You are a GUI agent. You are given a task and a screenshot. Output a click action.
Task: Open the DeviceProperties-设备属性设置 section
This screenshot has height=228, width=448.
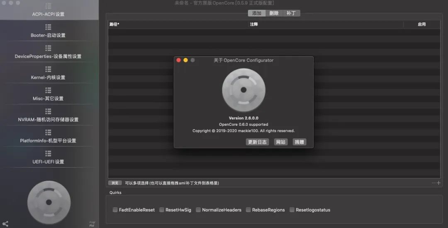[x=48, y=53]
